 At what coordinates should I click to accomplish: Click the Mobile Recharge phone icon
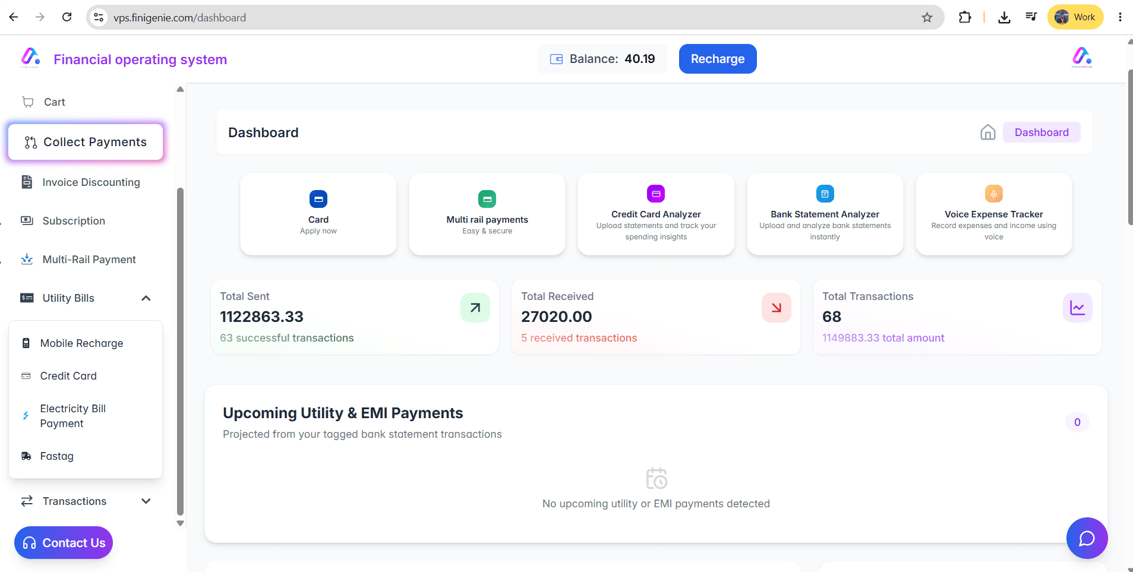point(26,343)
